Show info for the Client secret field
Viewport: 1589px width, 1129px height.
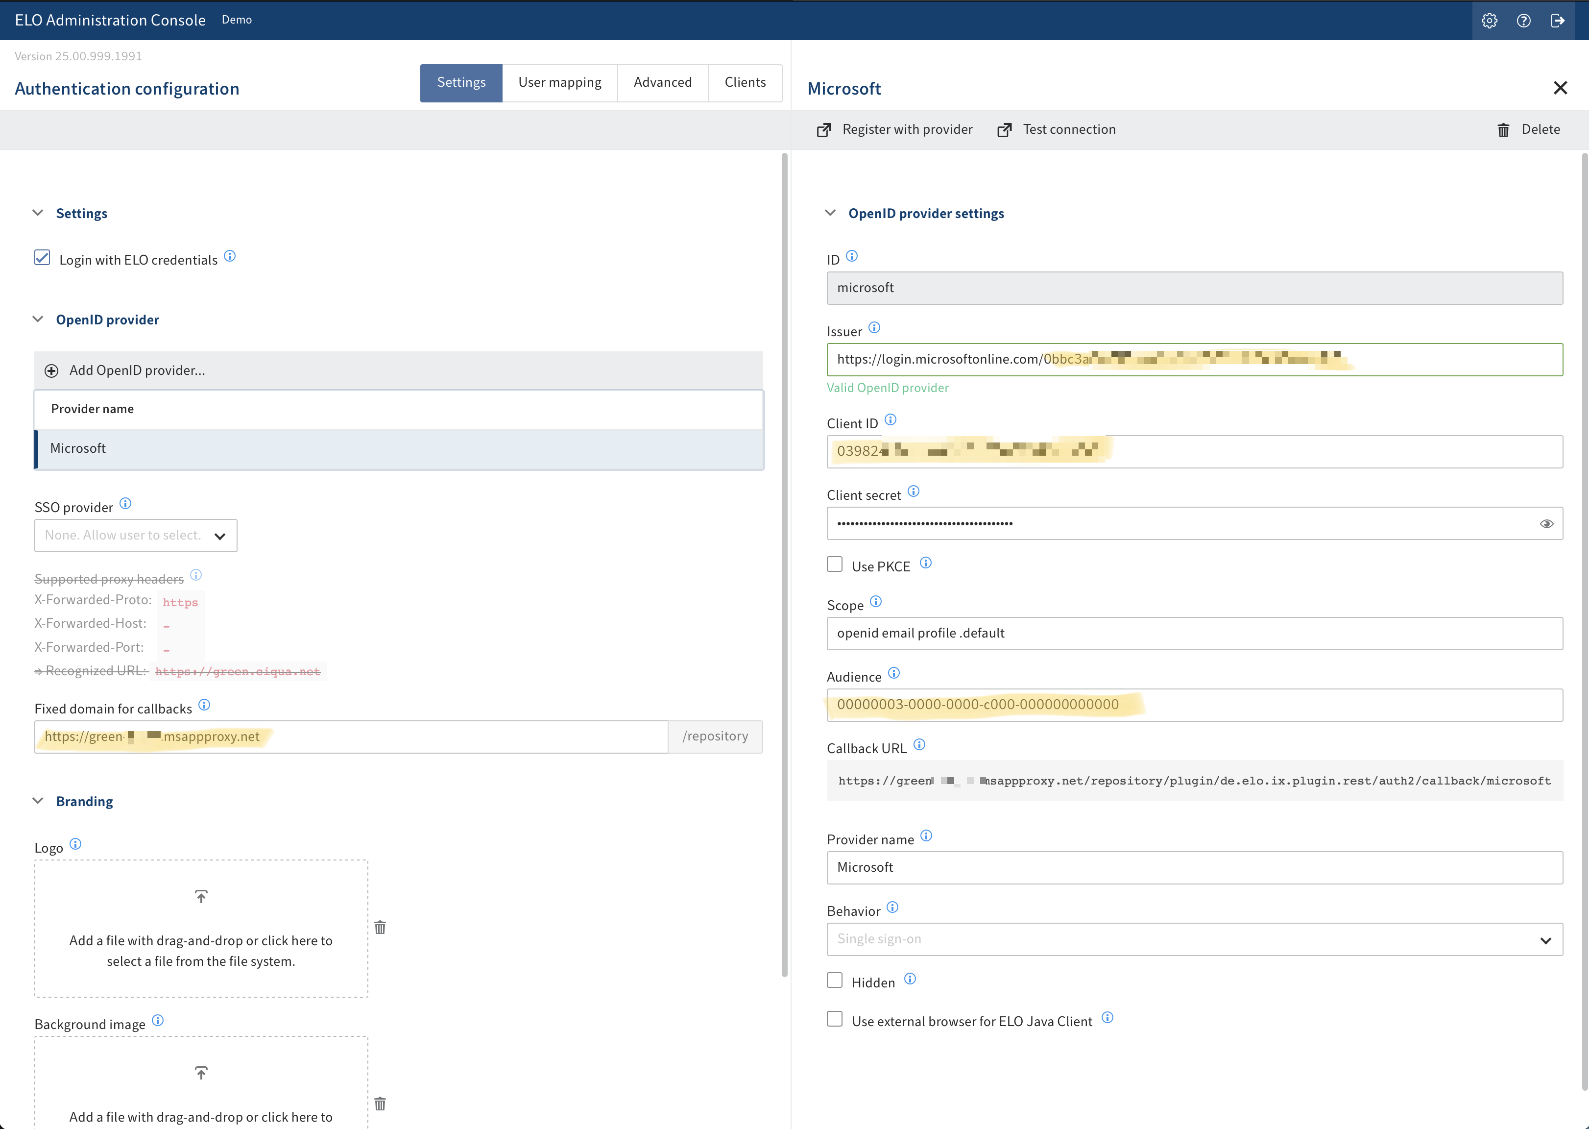click(x=914, y=491)
